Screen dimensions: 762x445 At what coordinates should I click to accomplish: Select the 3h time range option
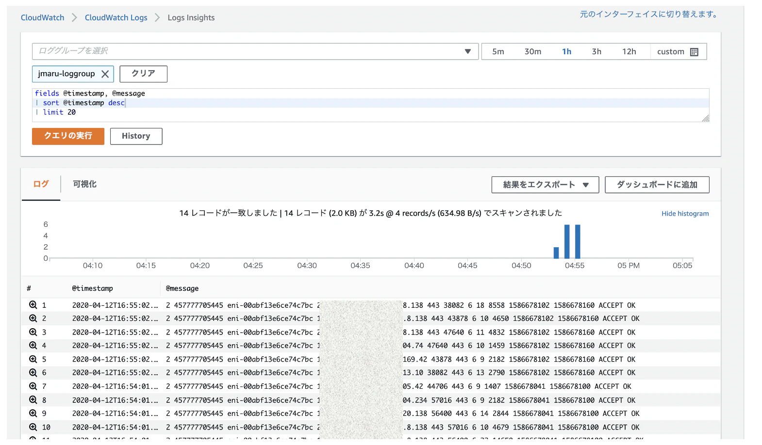[x=596, y=51]
